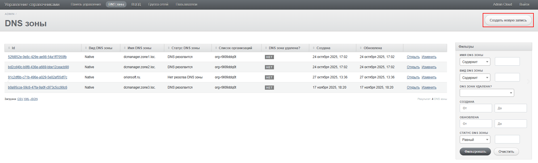Click Вид DNS зоны filter text field

point(507,77)
